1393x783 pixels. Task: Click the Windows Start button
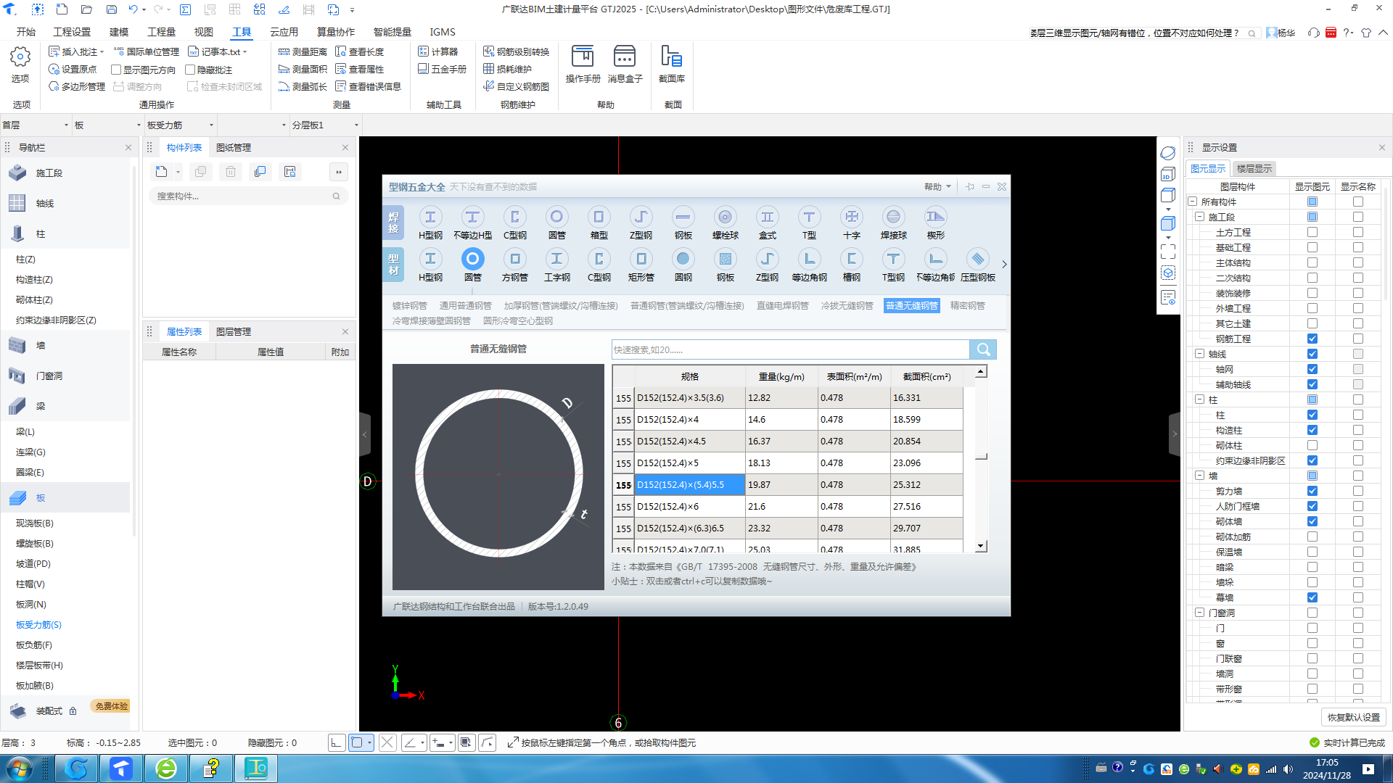tap(20, 768)
